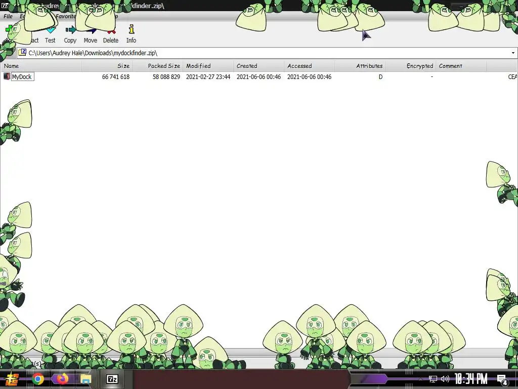This screenshot has height=389, width=518.
Task: Click the MyDock folder icon
Action: coord(7,76)
